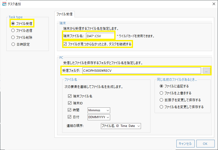Open the hhmmss time format dropdown
The height and width of the screenshot is (150, 218).
99,111
